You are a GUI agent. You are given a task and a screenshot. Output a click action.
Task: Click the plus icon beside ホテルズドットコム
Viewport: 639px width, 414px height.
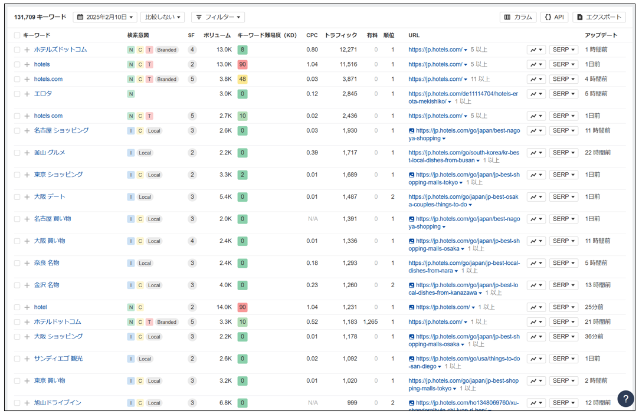27,50
